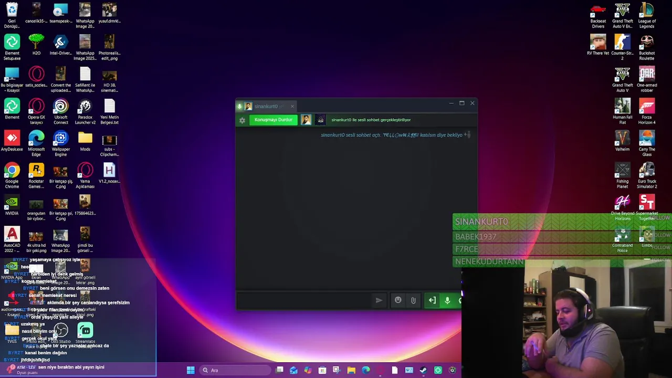The image size is (672, 378).
Task: Open Microsoft Store taskbar icon
Action: 322,370
